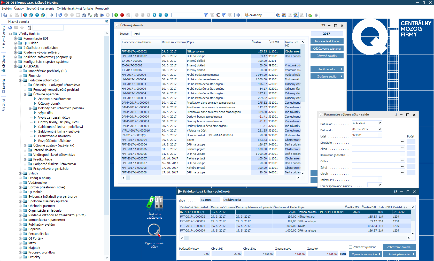Image resolution: width=434 pixels, height=261 pixels.
Task: Click the stopwatch icon in the toolbar
Action: pos(316,15)
